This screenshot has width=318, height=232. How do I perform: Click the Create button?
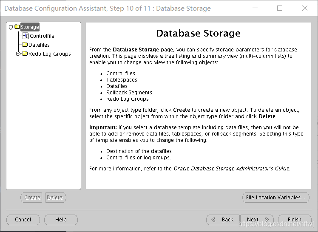click(31, 197)
